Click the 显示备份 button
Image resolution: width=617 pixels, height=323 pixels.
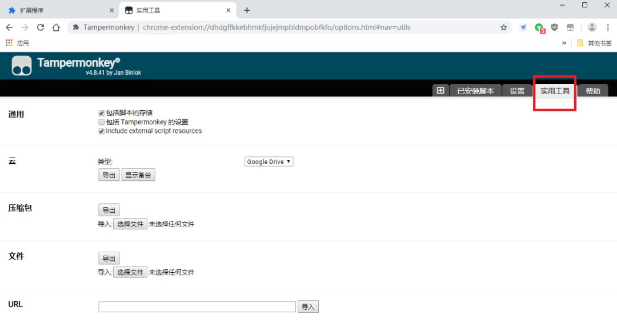(x=138, y=175)
